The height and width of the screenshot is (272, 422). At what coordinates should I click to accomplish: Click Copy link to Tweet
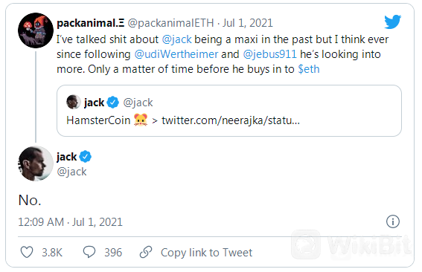coord(206,253)
